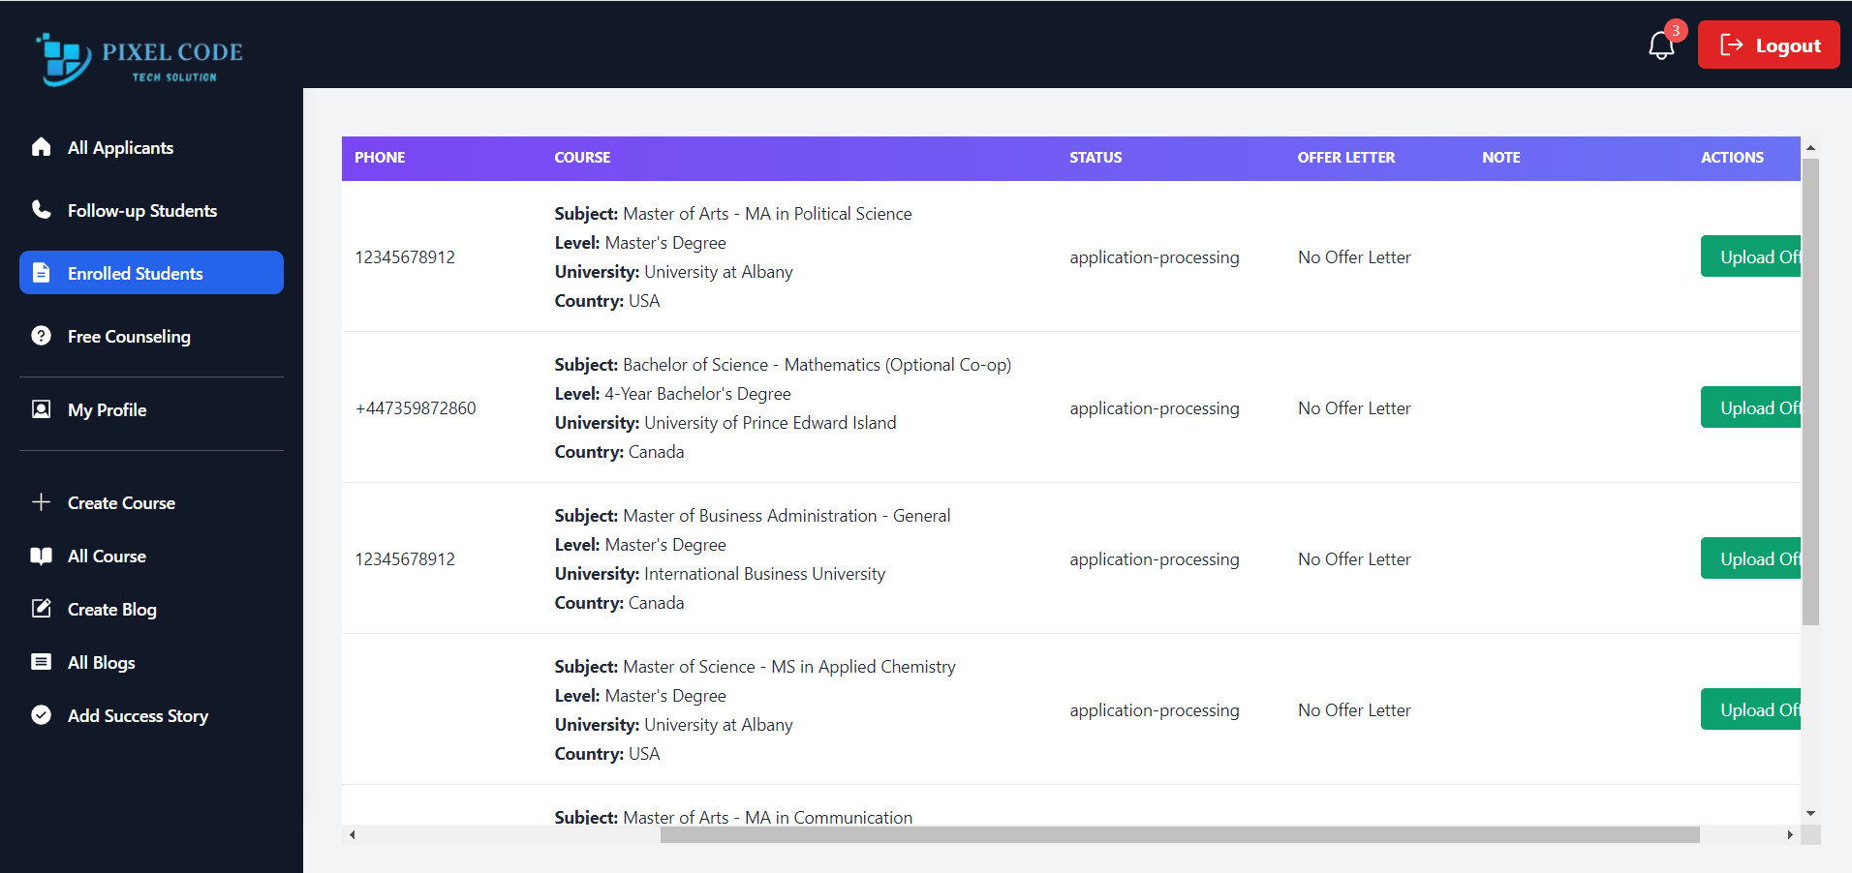This screenshot has height=873, width=1852.
Task: Click the scroll left arrow
Action: pyautogui.click(x=353, y=834)
